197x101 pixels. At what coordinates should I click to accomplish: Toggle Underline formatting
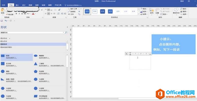(22, 14)
